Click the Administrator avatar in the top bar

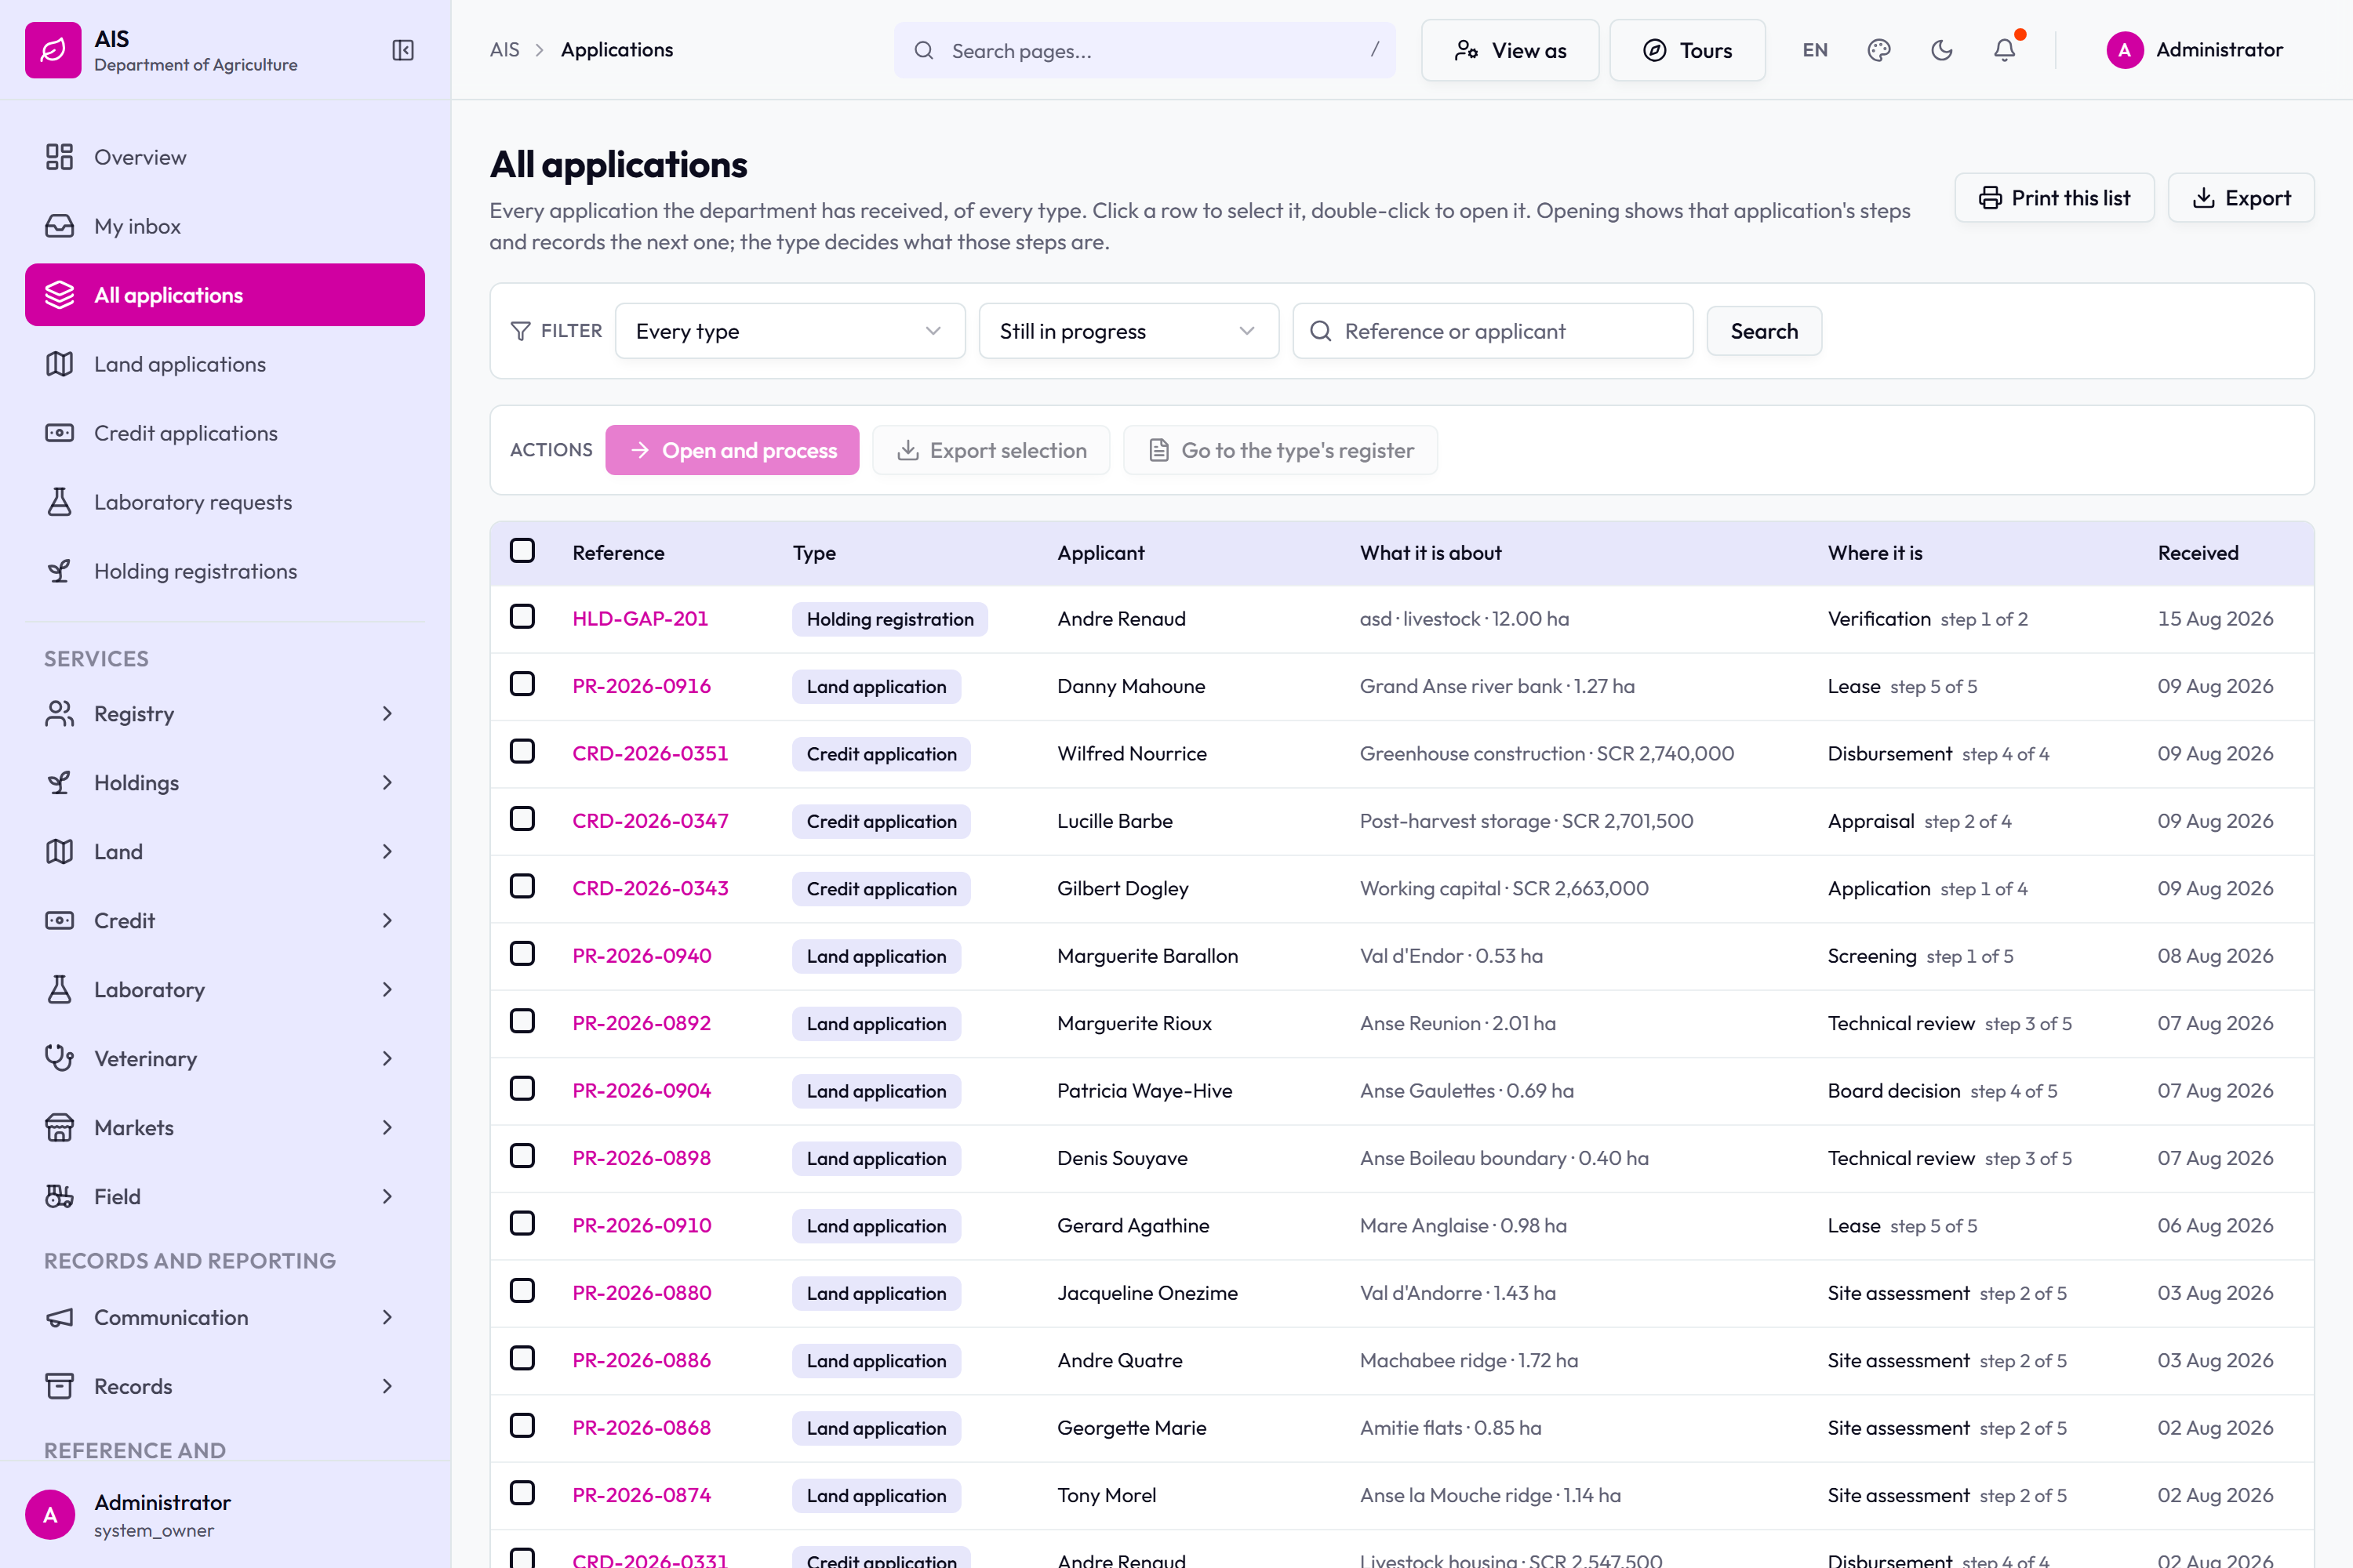(2124, 50)
